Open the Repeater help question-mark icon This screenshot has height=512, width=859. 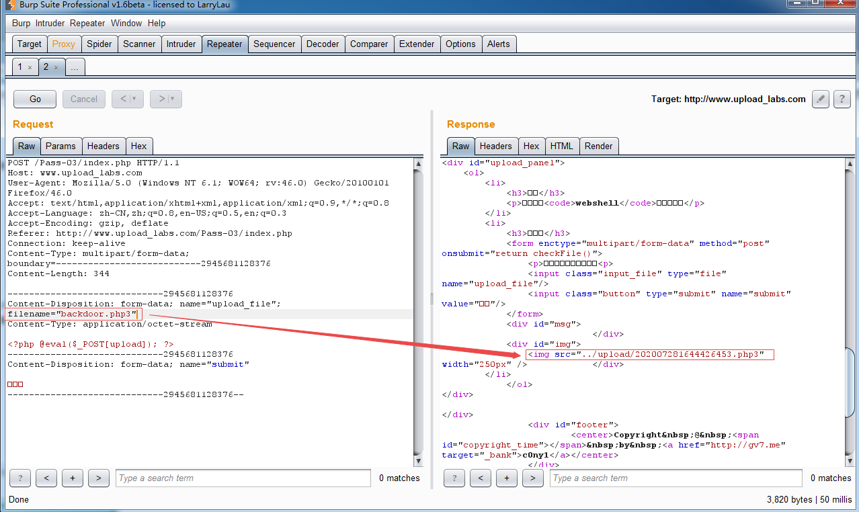[842, 99]
